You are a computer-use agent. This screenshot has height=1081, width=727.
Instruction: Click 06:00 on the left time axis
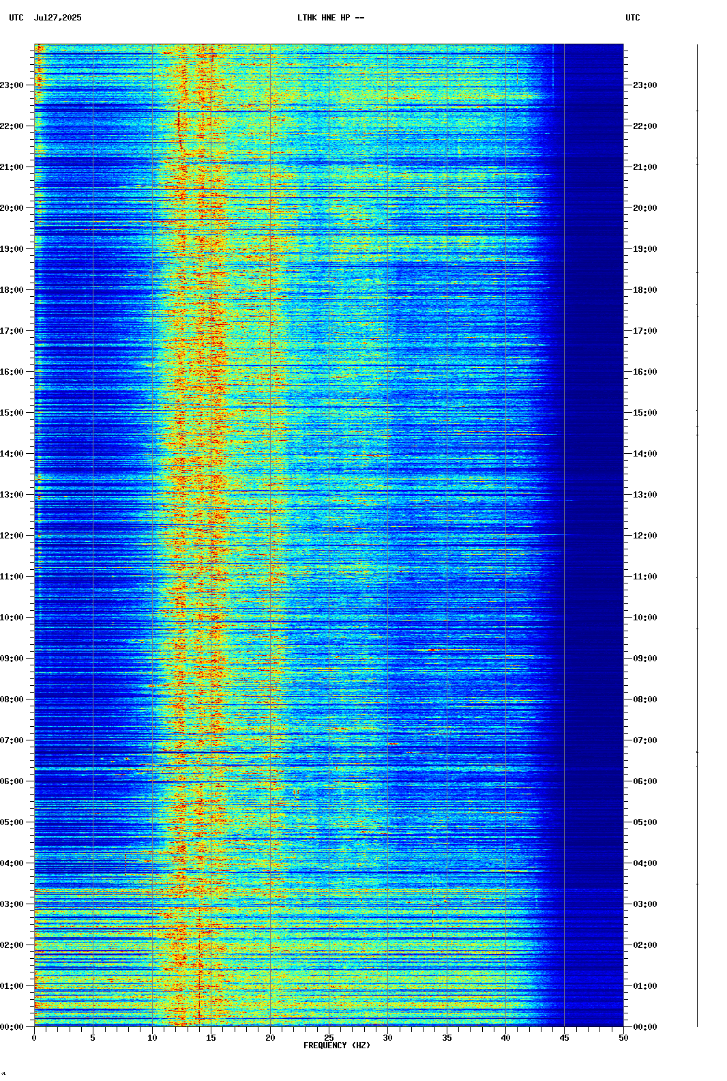click(12, 781)
